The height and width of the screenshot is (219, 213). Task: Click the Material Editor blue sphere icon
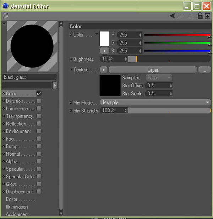6,6
